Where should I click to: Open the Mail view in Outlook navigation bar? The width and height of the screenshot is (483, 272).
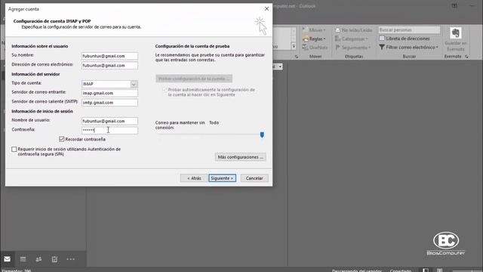click(7, 259)
